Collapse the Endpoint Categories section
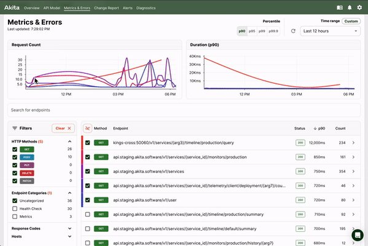Viewport: 368px width, 246px height. pyautogui.click(x=69, y=193)
